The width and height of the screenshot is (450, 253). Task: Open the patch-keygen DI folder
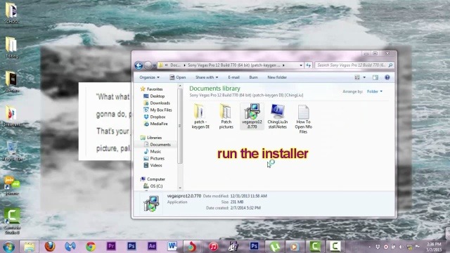pyautogui.click(x=200, y=116)
